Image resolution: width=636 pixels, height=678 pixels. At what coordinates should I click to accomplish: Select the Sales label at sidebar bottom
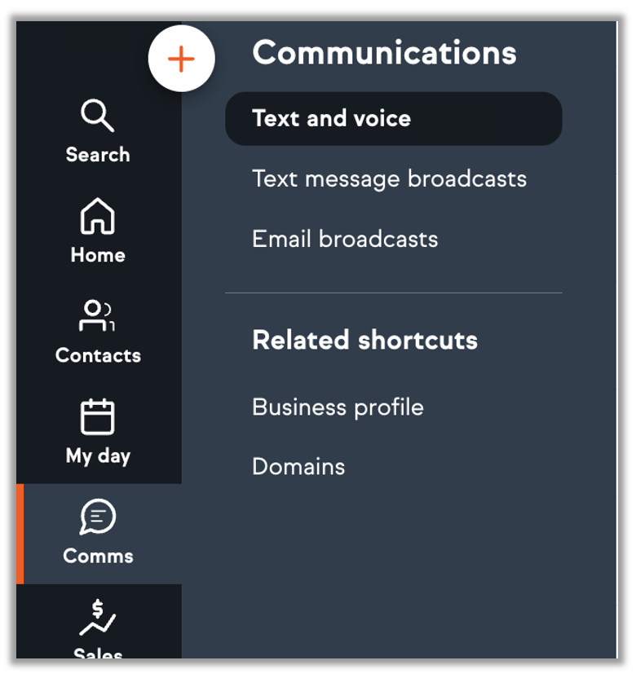coord(98,654)
